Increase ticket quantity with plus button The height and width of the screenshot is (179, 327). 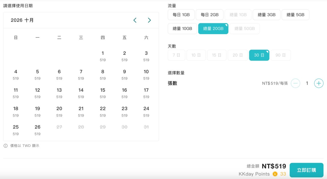point(319,83)
